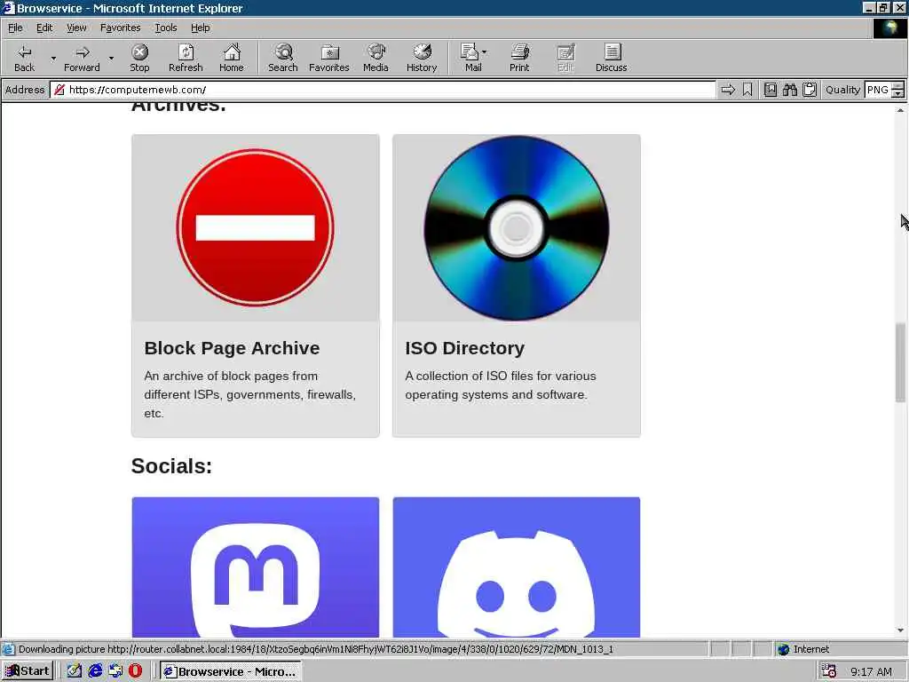The image size is (909, 682).
Task: Open the Edit menu
Action: pyautogui.click(x=44, y=28)
